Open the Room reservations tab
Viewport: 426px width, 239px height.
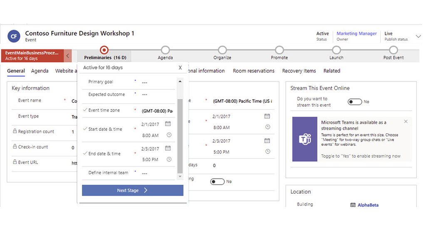pyautogui.click(x=253, y=71)
